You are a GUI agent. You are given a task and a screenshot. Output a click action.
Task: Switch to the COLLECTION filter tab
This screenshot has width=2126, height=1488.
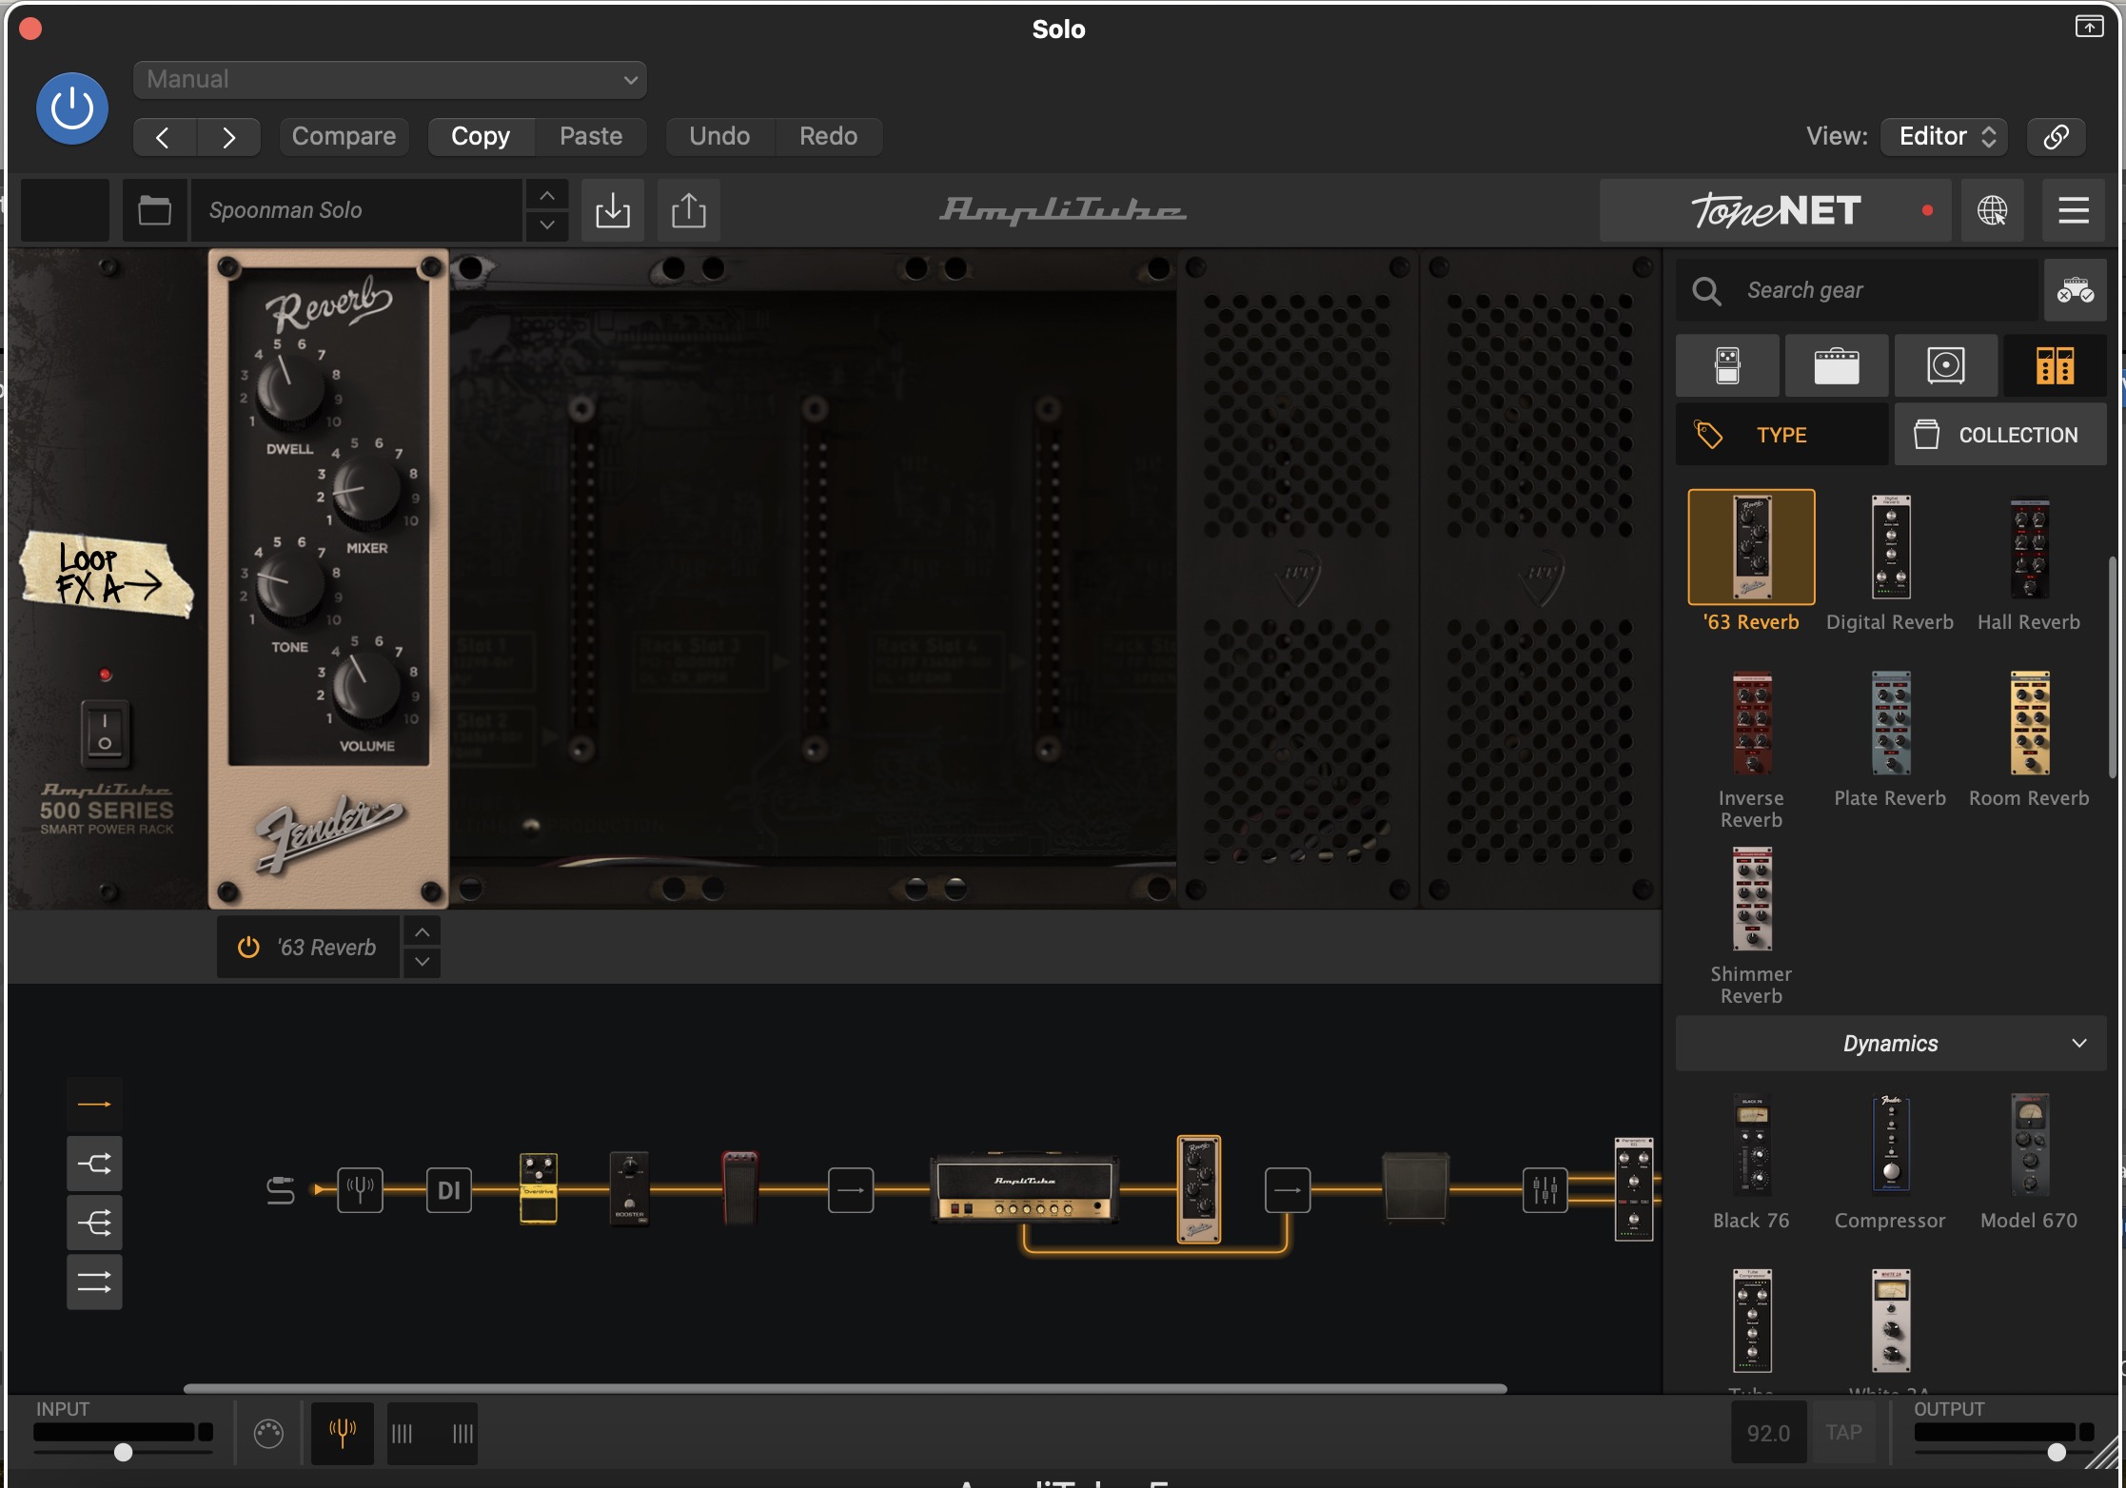pyautogui.click(x=2000, y=435)
